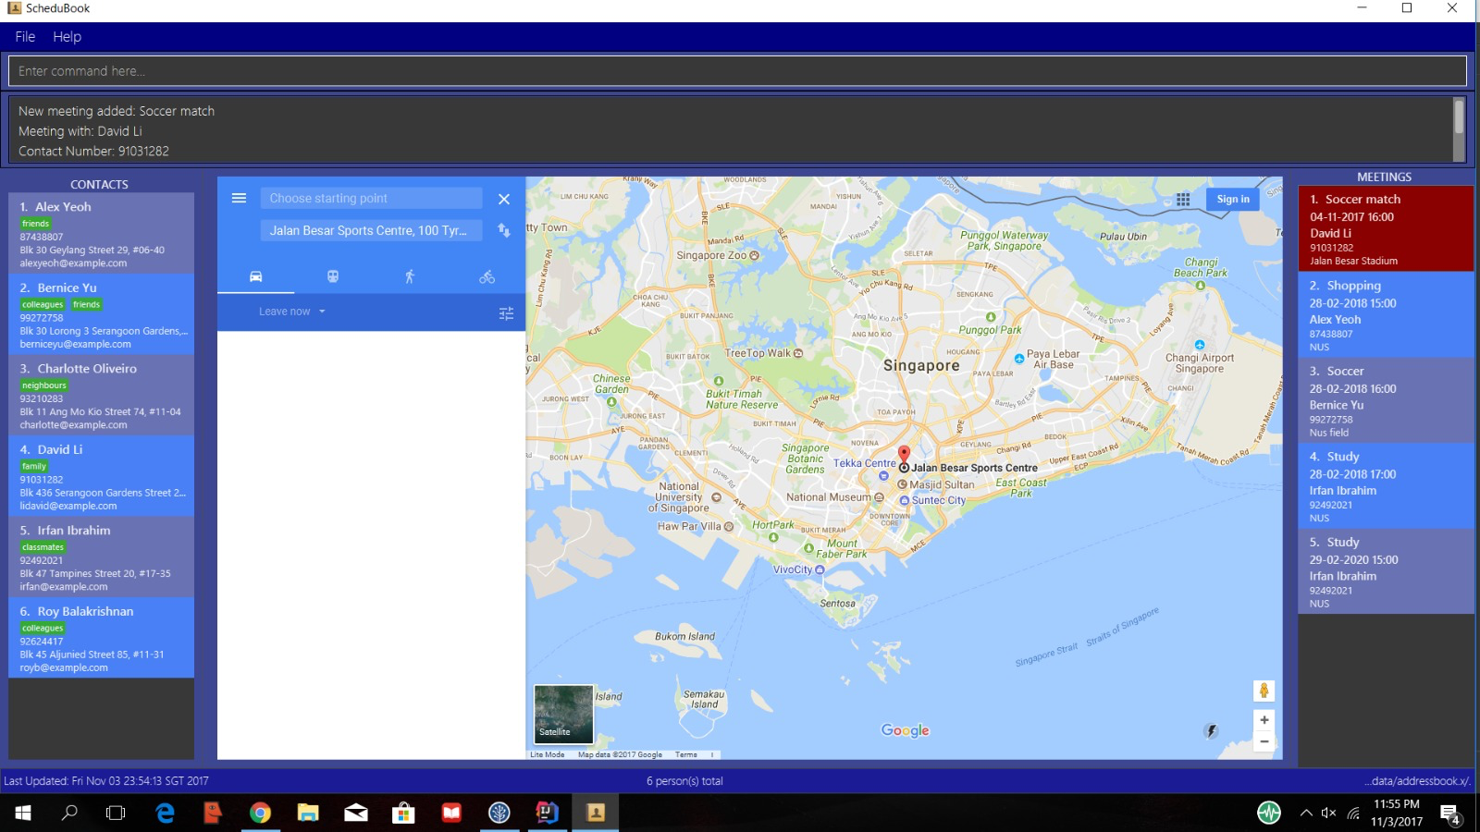Open the Help menu
The image size is (1480, 832).
[66, 36]
